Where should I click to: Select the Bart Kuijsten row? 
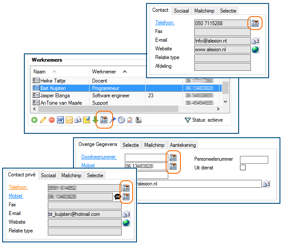click(x=127, y=88)
